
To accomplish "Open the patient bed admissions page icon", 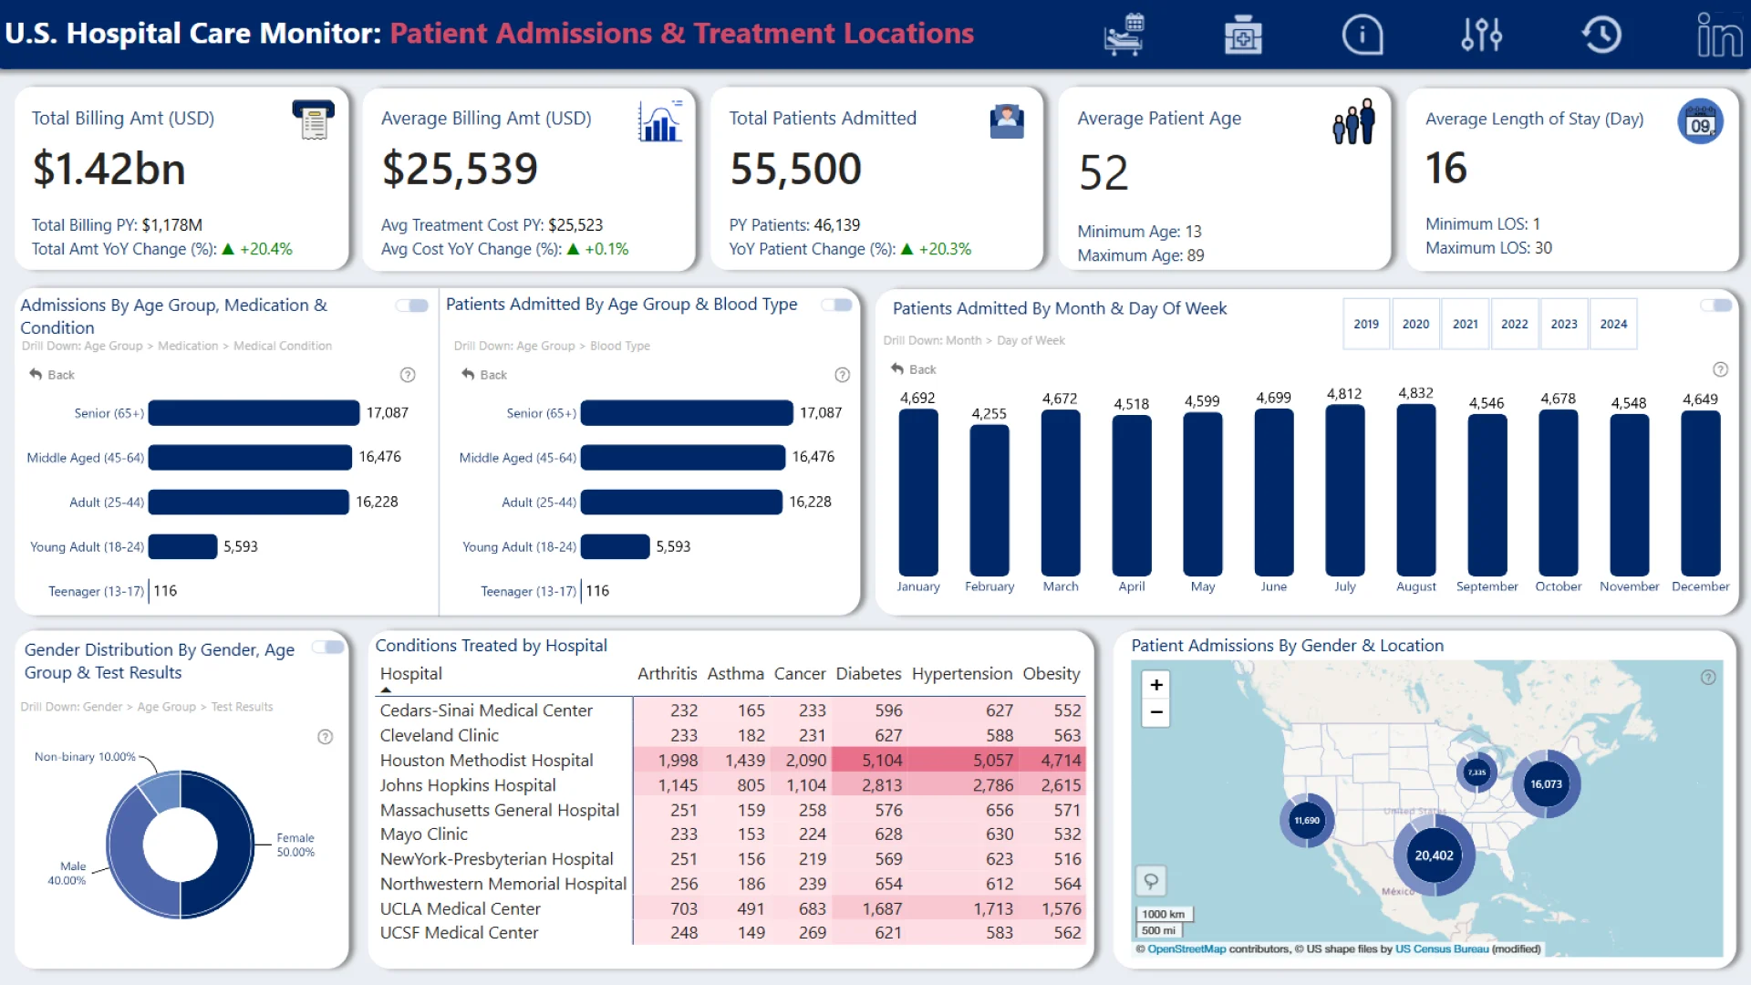I will click(1124, 35).
